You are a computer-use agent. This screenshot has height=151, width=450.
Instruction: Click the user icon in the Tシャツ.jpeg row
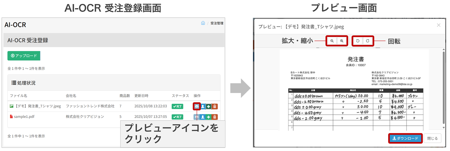pos(203,106)
